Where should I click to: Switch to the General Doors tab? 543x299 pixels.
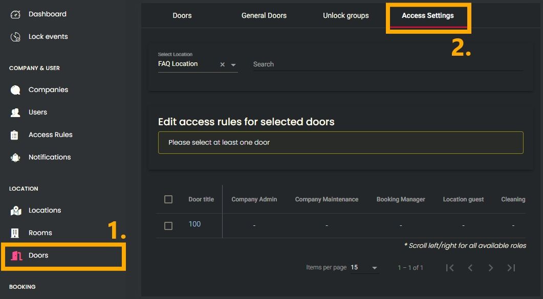coord(264,16)
